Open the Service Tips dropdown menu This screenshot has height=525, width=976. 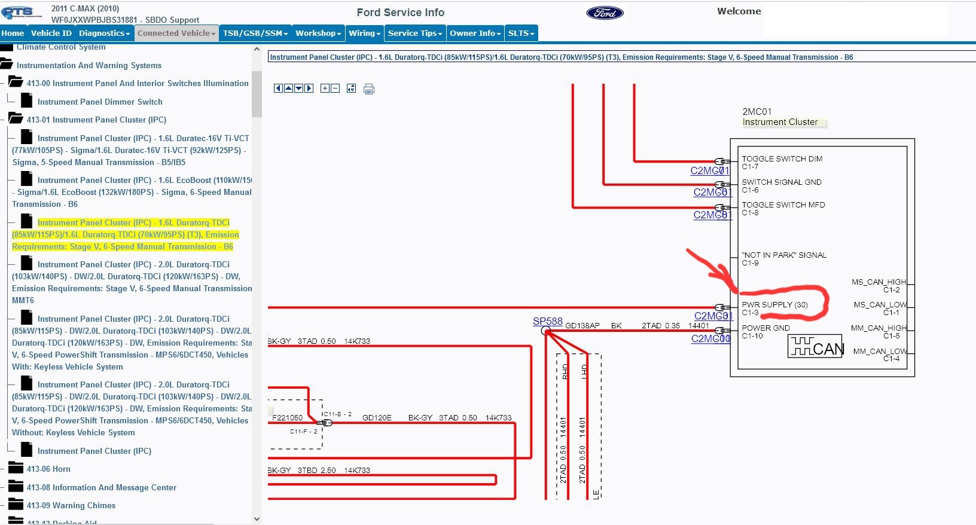point(415,33)
